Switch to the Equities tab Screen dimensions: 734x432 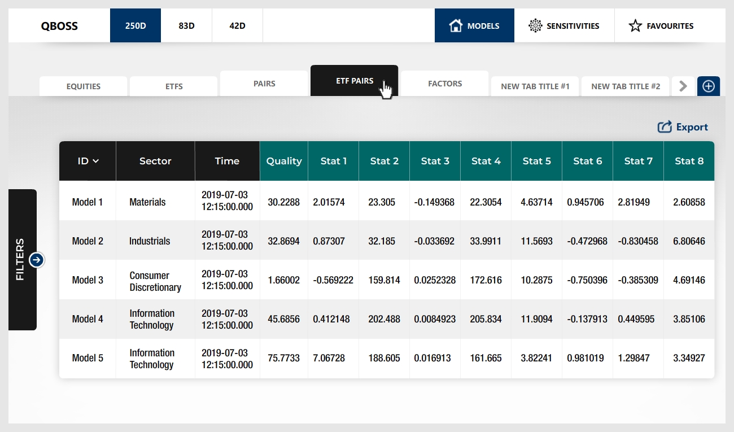[x=83, y=86]
